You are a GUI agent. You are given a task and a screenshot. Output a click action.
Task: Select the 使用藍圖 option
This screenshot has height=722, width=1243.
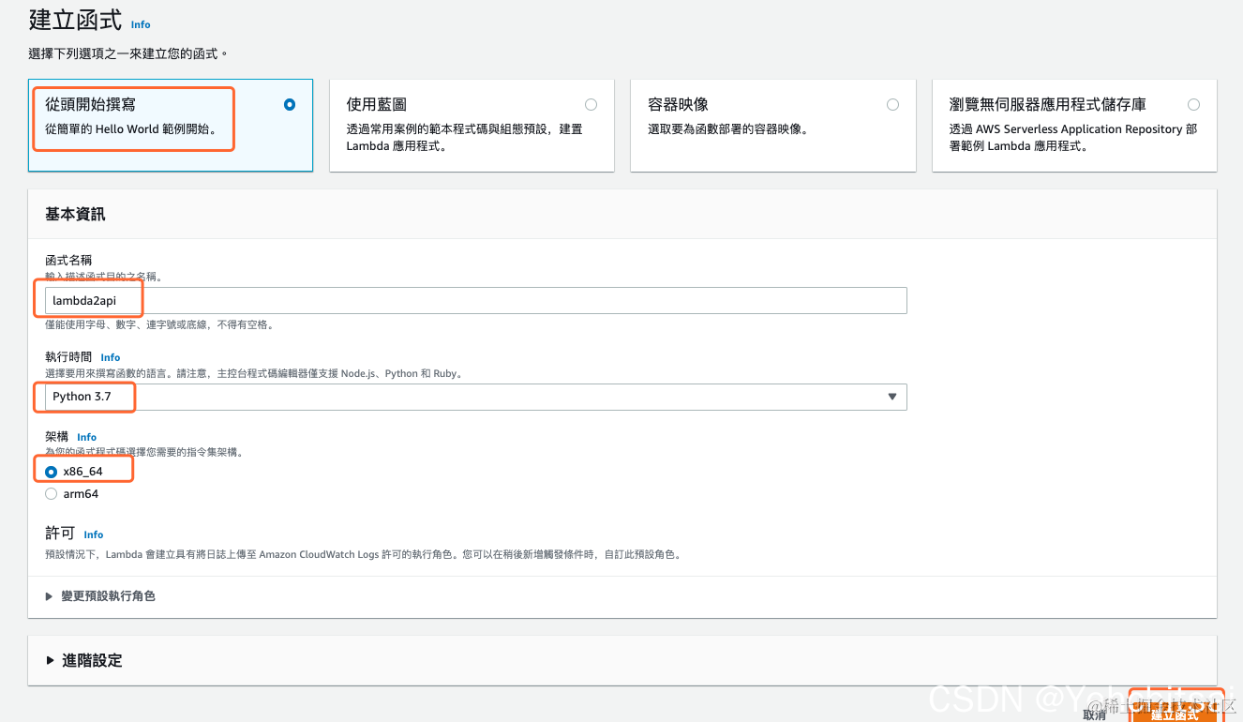click(x=591, y=104)
